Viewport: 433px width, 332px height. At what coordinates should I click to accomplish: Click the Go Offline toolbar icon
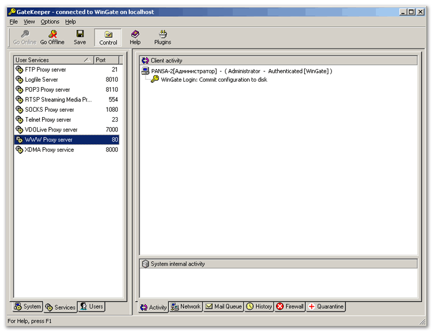point(52,34)
